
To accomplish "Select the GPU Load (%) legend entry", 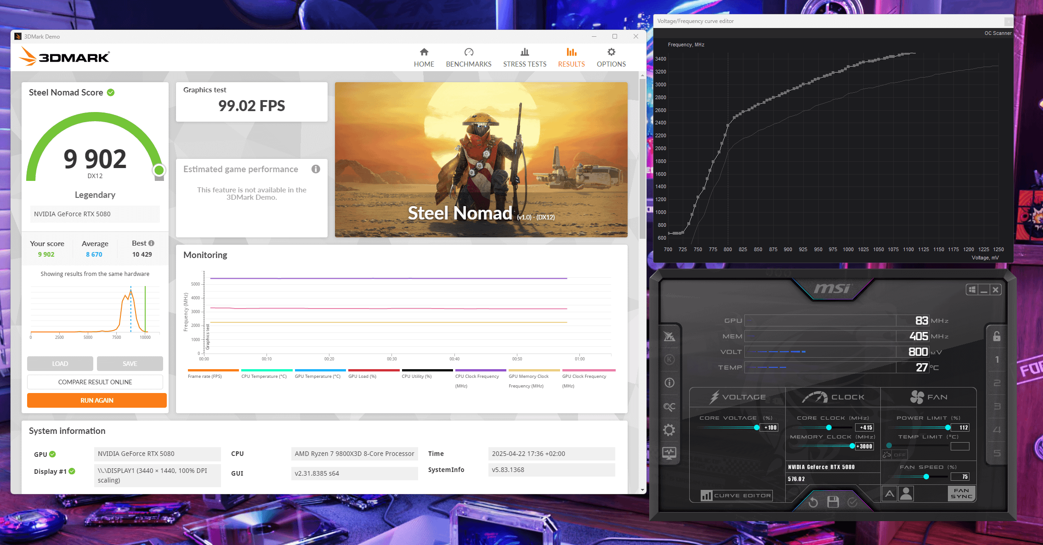I will tap(374, 374).
